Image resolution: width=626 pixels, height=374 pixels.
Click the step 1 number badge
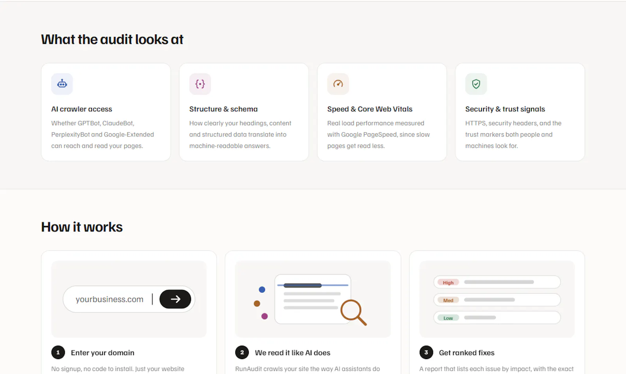[58, 353]
